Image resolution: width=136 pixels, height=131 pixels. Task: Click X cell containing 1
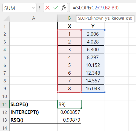[69, 34]
